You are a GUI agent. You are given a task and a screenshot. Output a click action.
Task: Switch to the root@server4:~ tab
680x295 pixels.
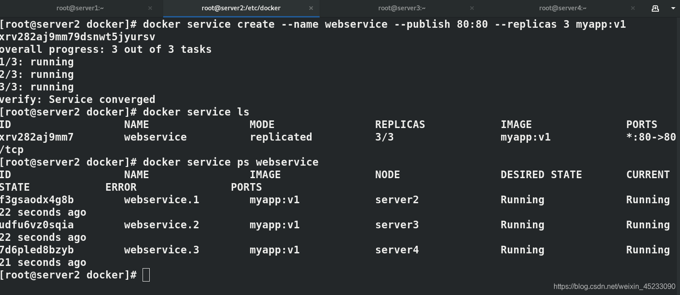pos(563,8)
